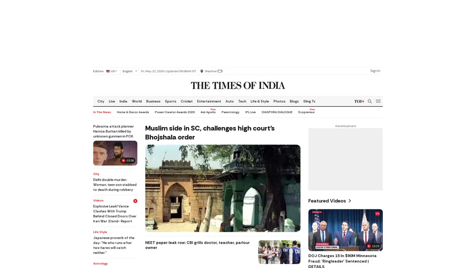Image resolution: width=476 pixels, height=268 pixels.
Task: Open the Cricket menu
Action: (x=186, y=101)
